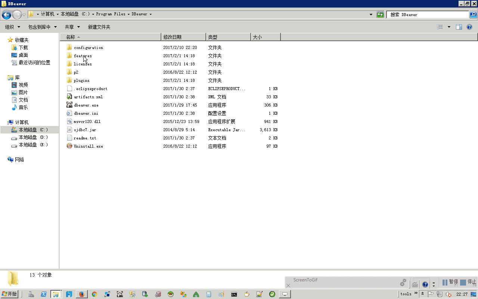Stop the ScreenToGif recording
The height and width of the screenshot is (299, 478).
pyautogui.click(x=468, y=282)
